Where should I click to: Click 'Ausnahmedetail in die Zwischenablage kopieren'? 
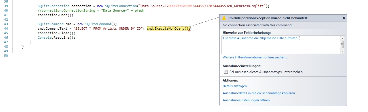pyautogui.click(x=259, y=93)
